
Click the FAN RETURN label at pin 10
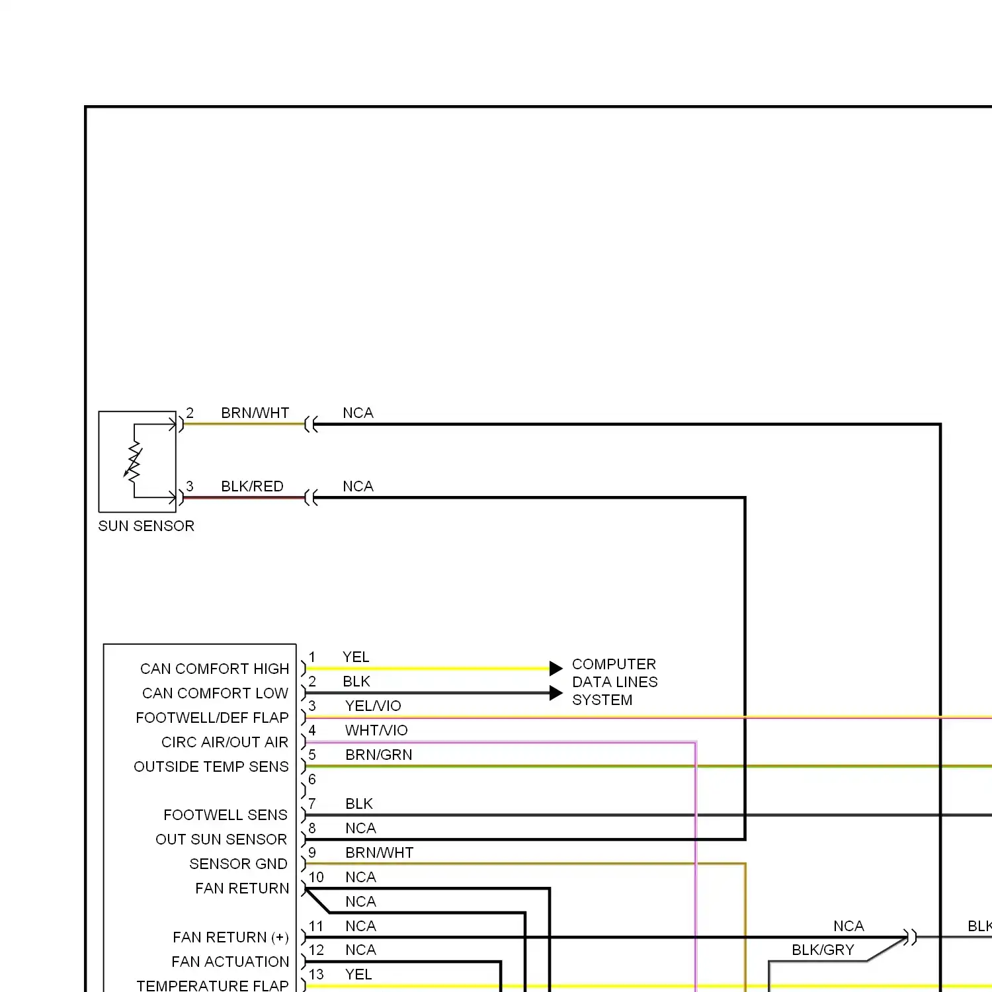pos(242,888)
